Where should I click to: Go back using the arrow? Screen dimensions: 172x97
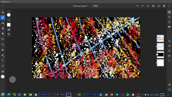(x=2, y=6)
